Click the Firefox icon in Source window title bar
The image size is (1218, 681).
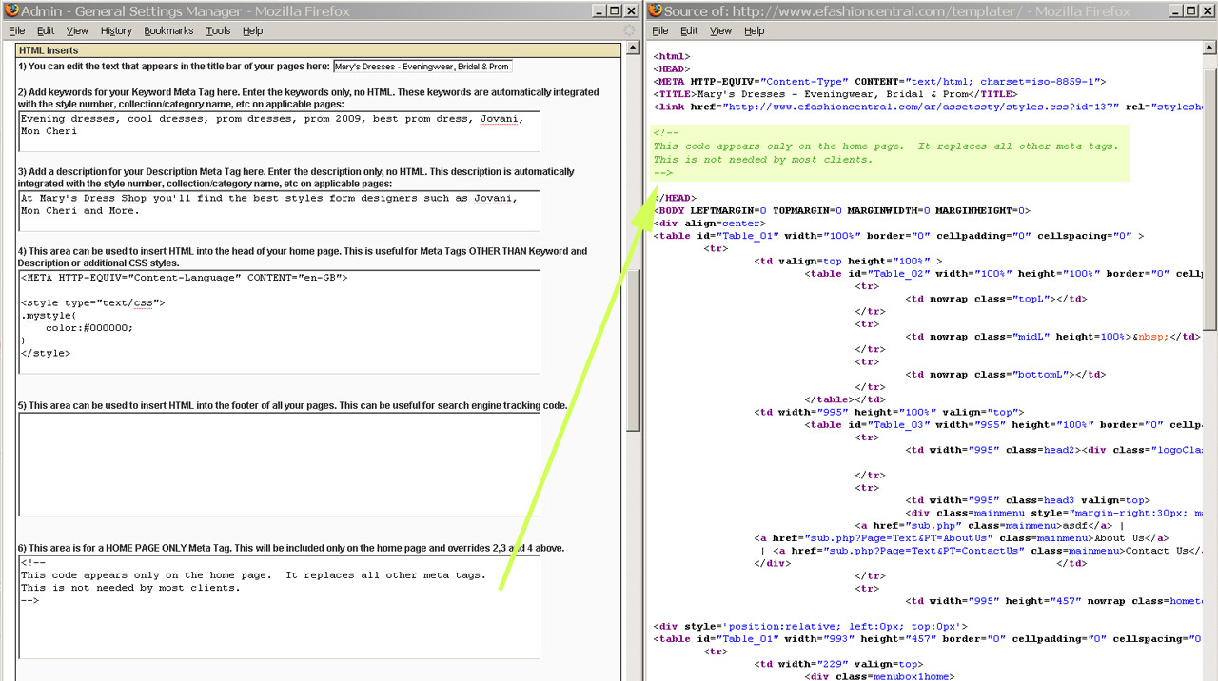tap(655, 11)
